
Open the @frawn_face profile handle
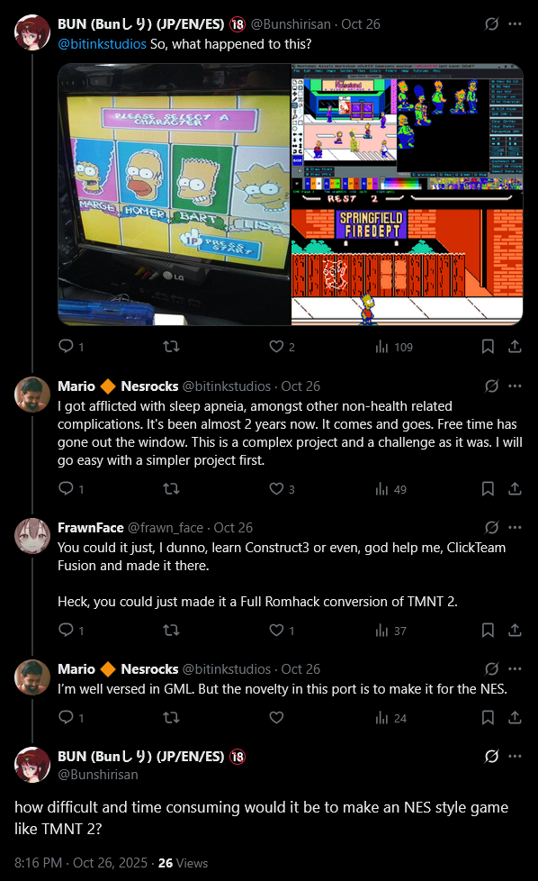[166, 528]
